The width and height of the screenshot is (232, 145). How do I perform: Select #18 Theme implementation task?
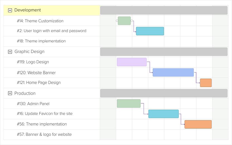(x=41, y=41)
